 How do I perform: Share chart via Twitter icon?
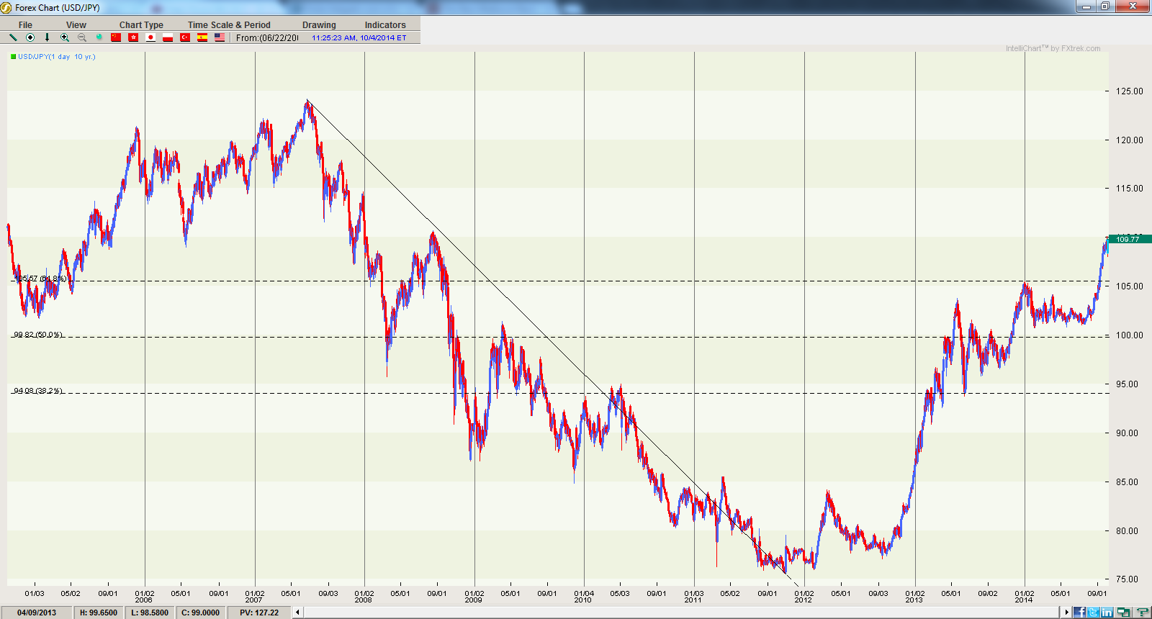click(1093, 612)
